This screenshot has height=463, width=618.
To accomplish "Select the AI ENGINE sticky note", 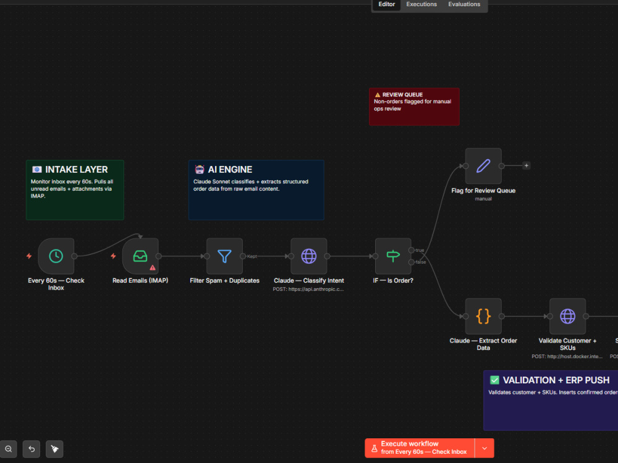I will pos(256,190).
